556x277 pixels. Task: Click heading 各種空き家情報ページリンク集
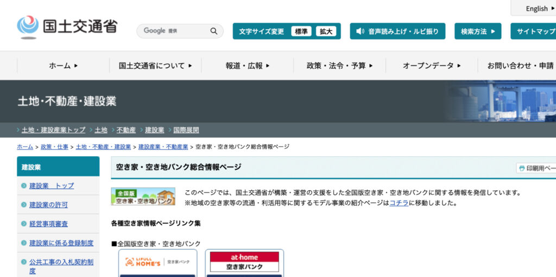tap(156, 223)
